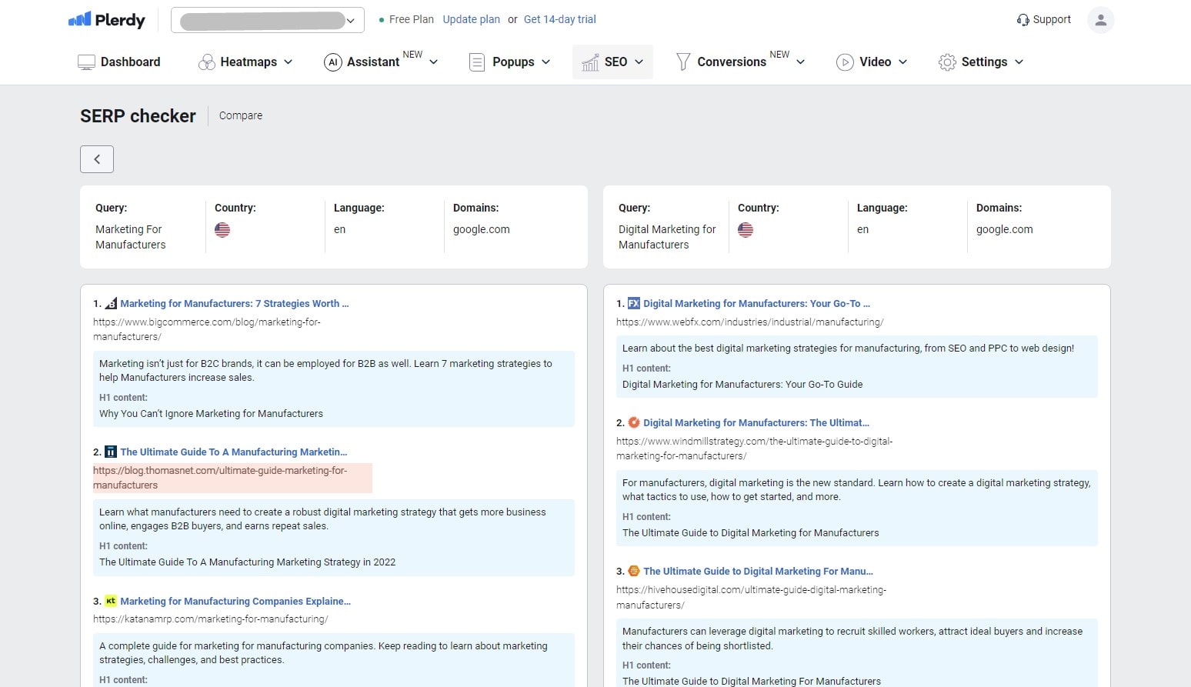Image resolution: width=1191 pixels, height=687 pixels.
Task: Click the Support headset icon
Action: tap(1023, 20)
